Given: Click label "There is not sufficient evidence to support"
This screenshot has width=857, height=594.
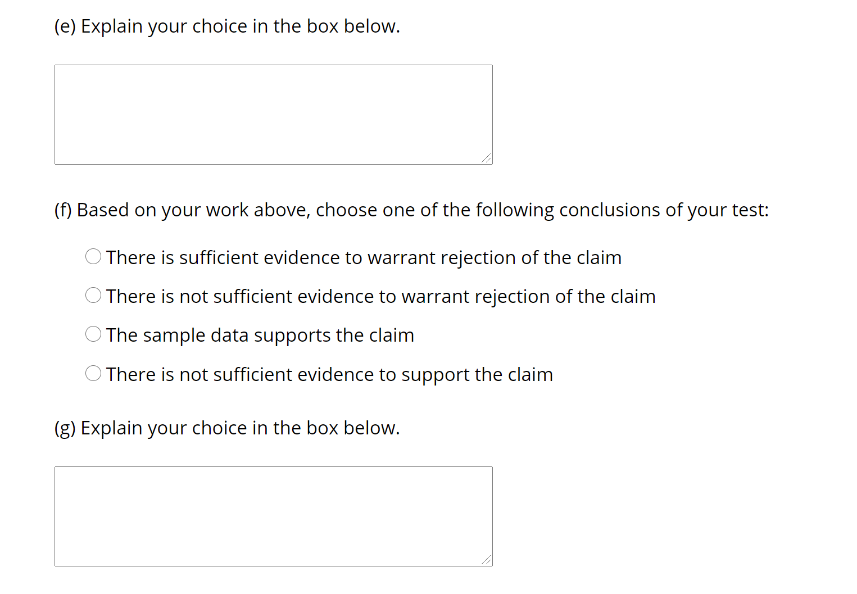Looking at the screenshot, I should [x=329, y=374].
